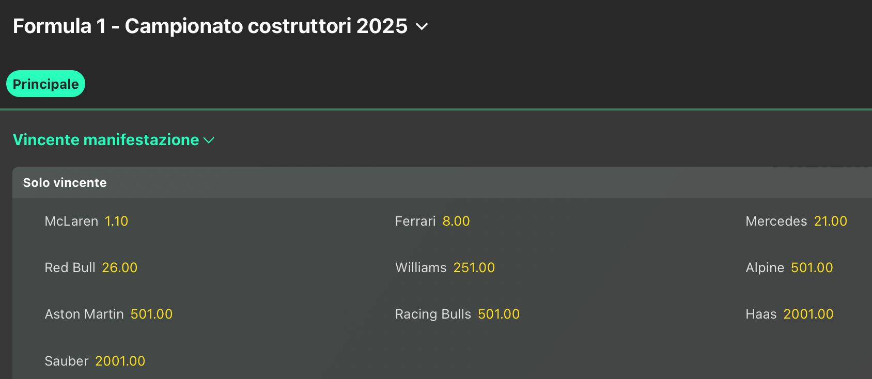Pick Haas at odds 2001.00
872x379 pixels.
(808, 314)
